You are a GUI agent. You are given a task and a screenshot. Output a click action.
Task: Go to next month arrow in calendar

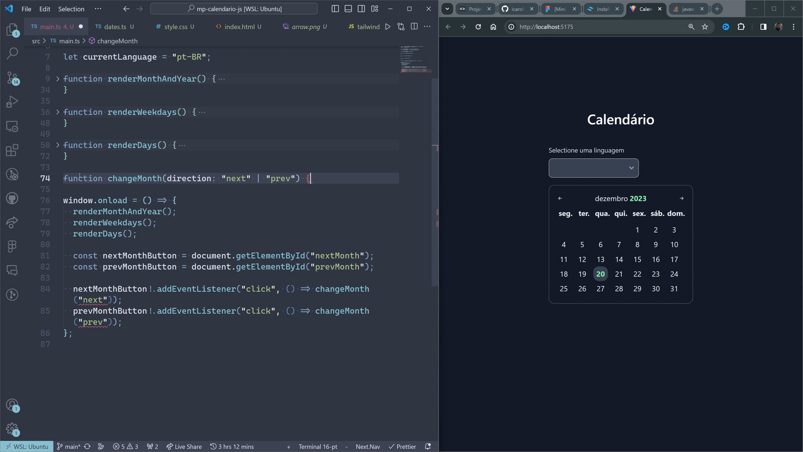[x=681, y=198]
